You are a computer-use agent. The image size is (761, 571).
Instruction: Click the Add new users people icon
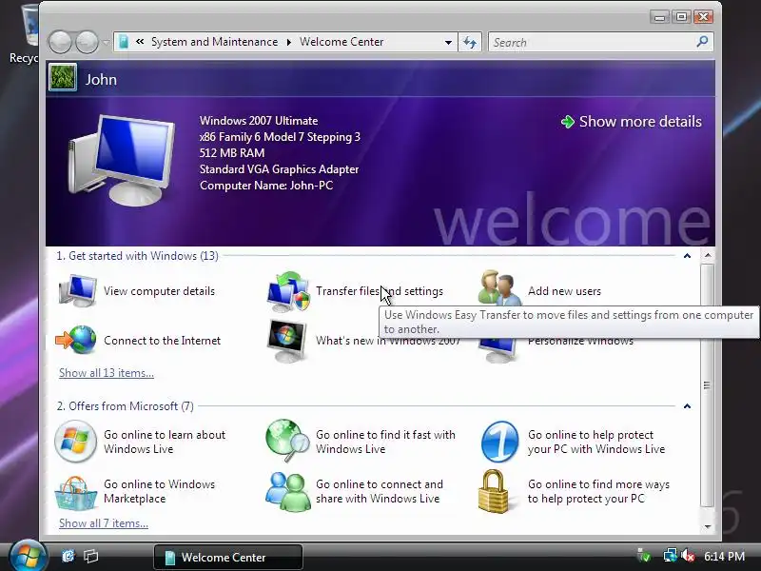click(500, 287)
